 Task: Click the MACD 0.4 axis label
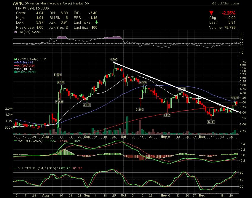243,144
